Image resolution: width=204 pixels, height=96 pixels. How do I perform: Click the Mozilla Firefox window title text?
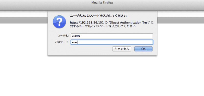coord(102,3)
